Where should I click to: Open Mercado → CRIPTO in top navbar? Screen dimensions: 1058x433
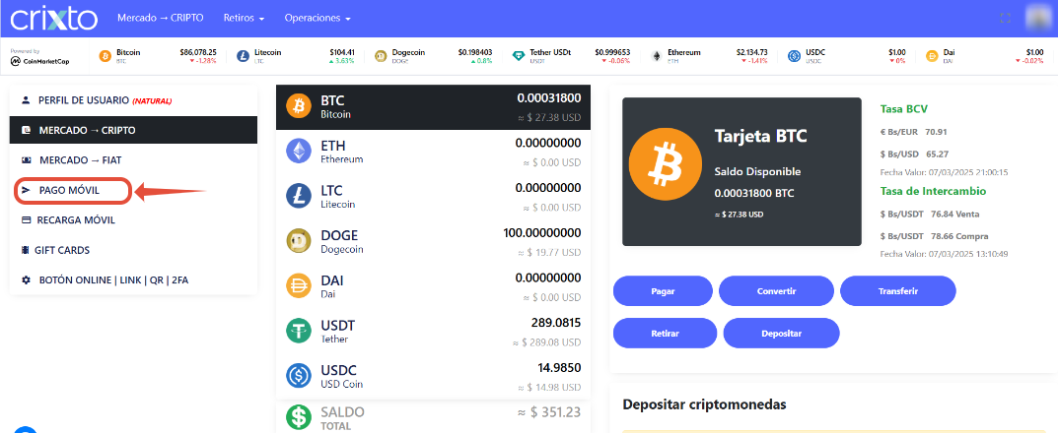pyautogui.click(x=161, y=18)
